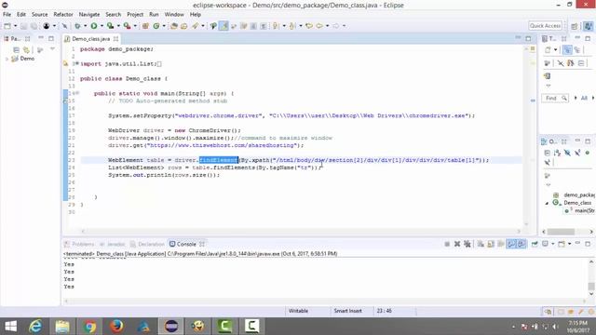Viewport: 596px width, 335px height.
Task: Open the Source menu
Action: pyautogui.click(x=39, y=15)
